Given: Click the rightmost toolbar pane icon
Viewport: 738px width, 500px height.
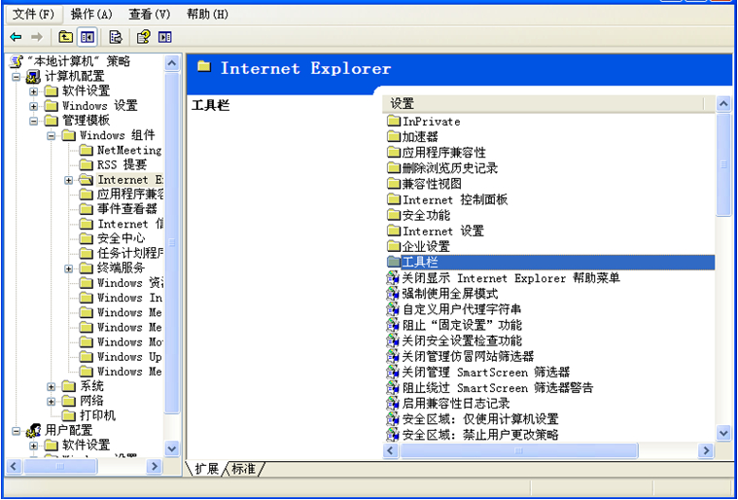Looking at the screenshot, I should [x=165, y=37].
